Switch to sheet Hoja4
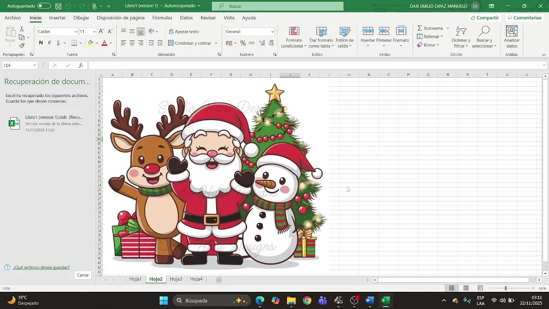The image size is (549, 309). click(x=196, y=279)
